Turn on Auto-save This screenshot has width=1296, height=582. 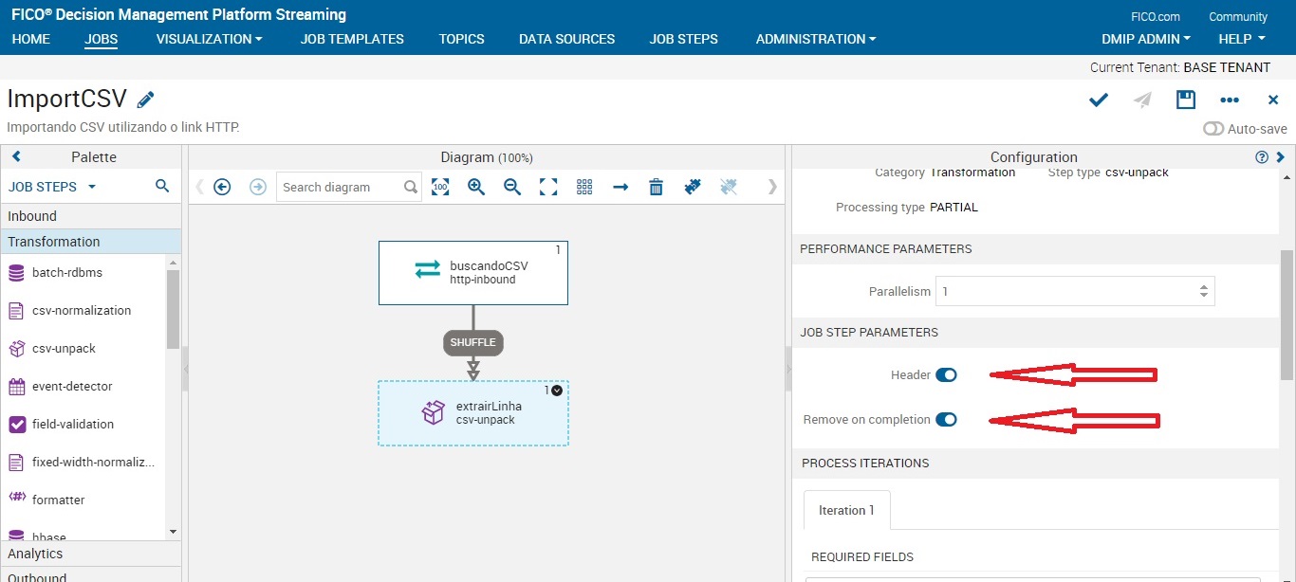pyautogui.click(x=1214, y=129)
